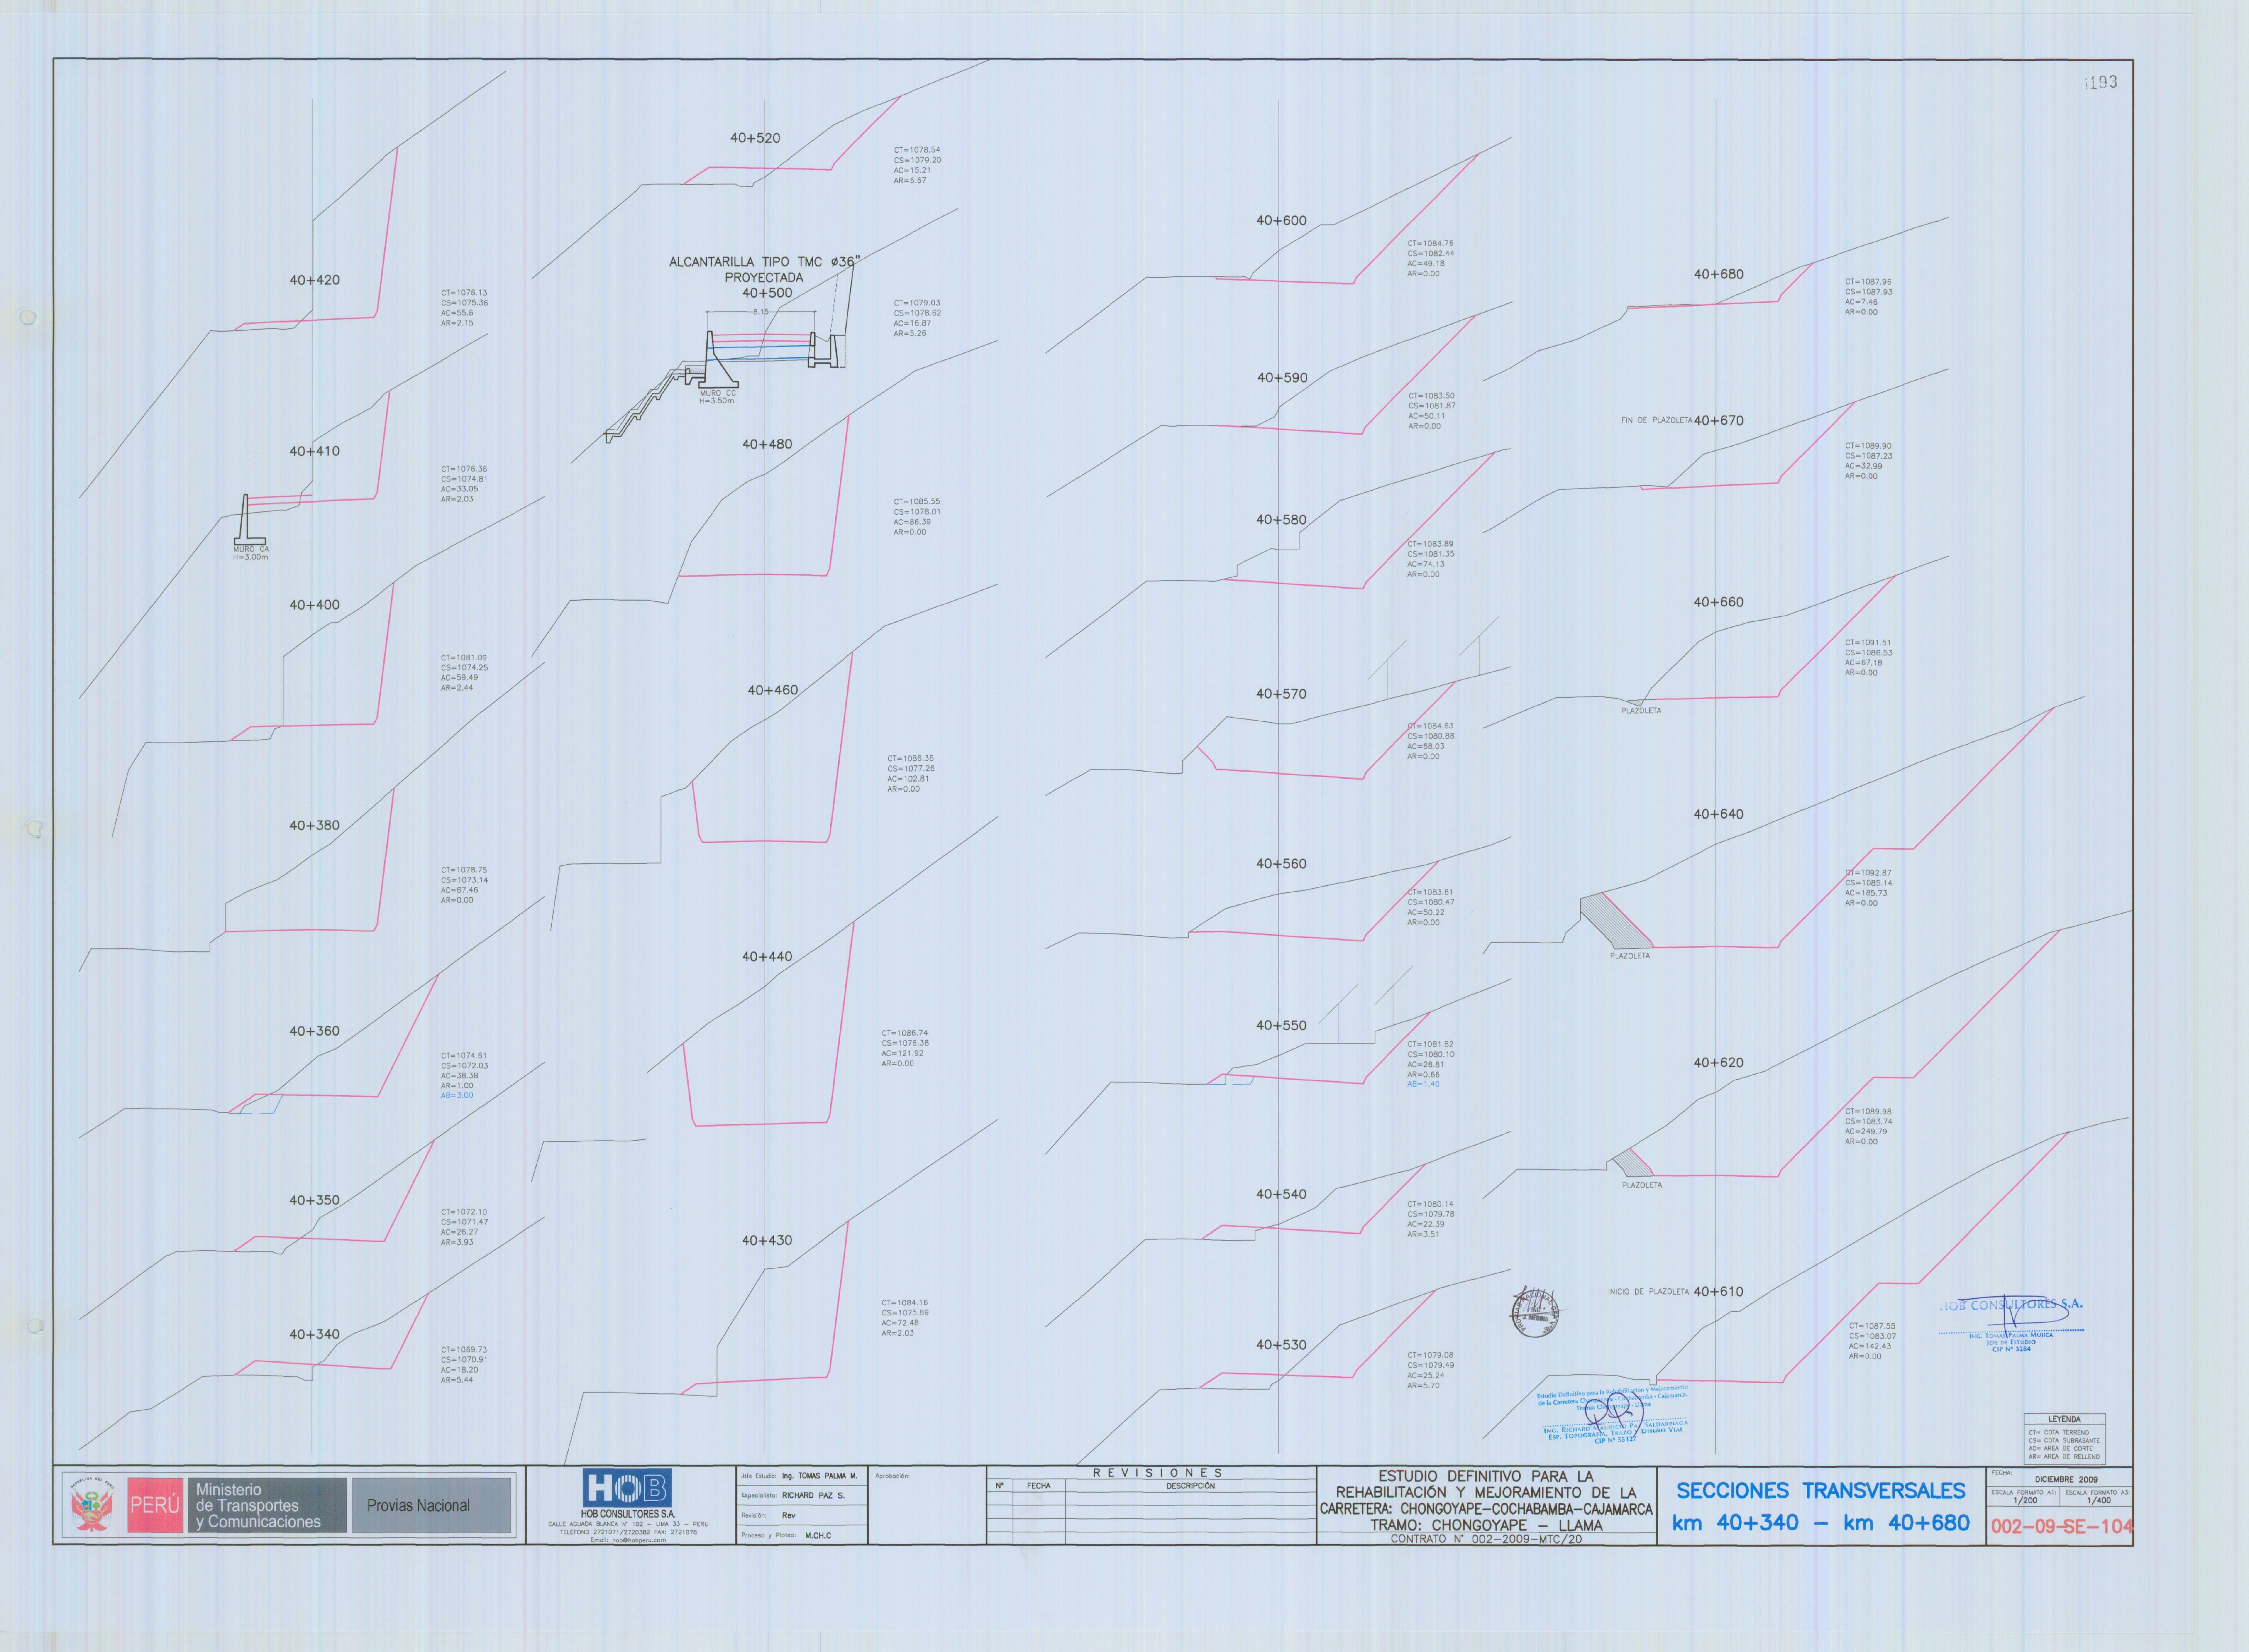
Task: Click the blue AB=1.40 value at 40+550
Action: click(x=1423, y=1084)
